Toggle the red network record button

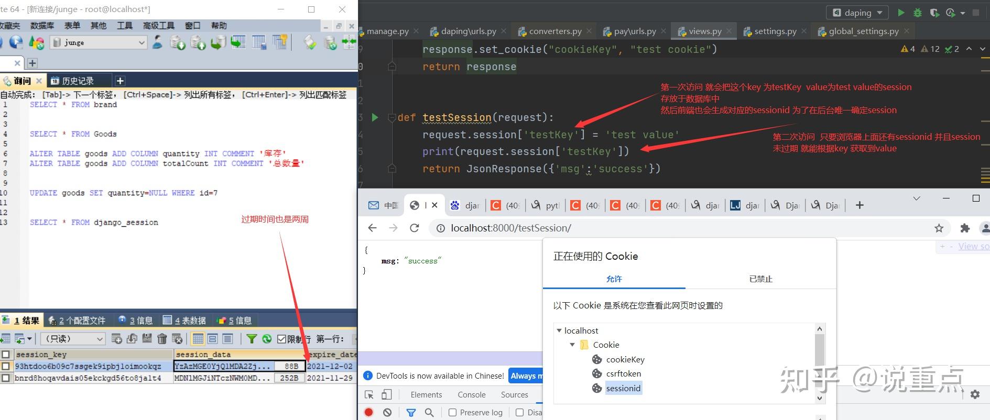(x=369, y=412)
